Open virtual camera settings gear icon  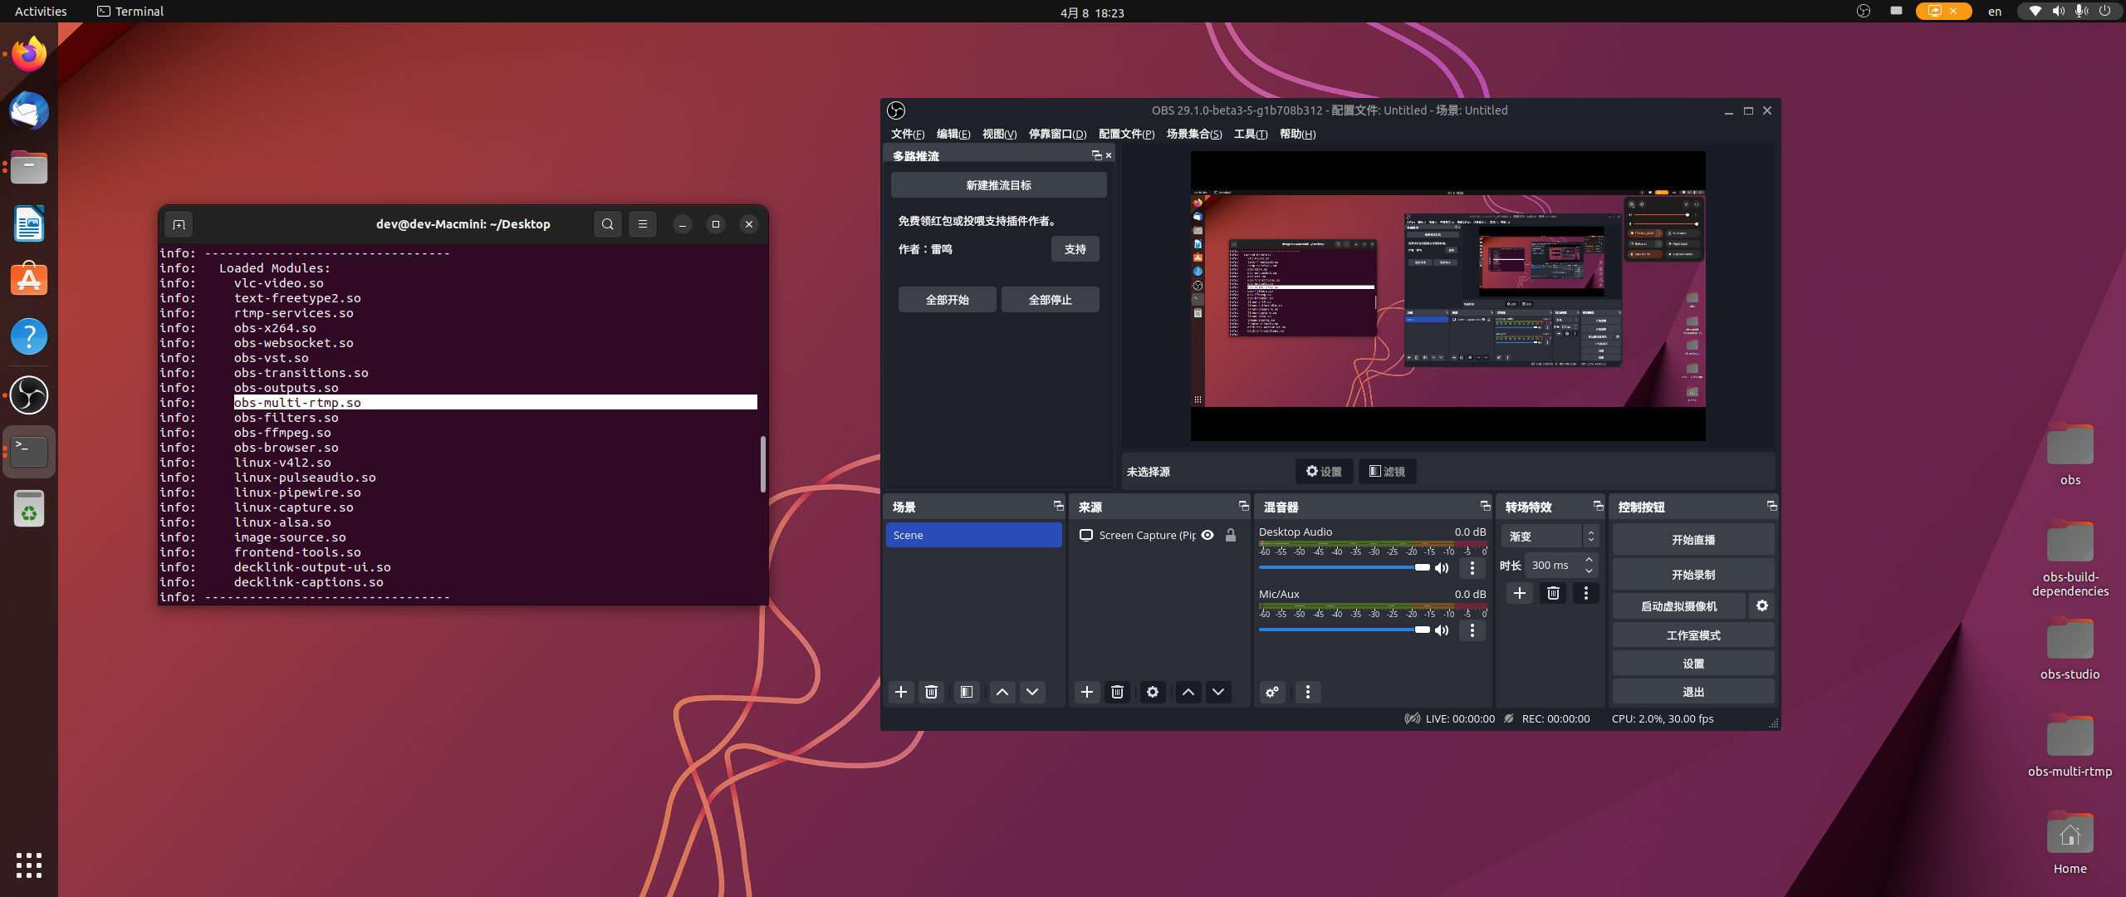point(1761,606)
